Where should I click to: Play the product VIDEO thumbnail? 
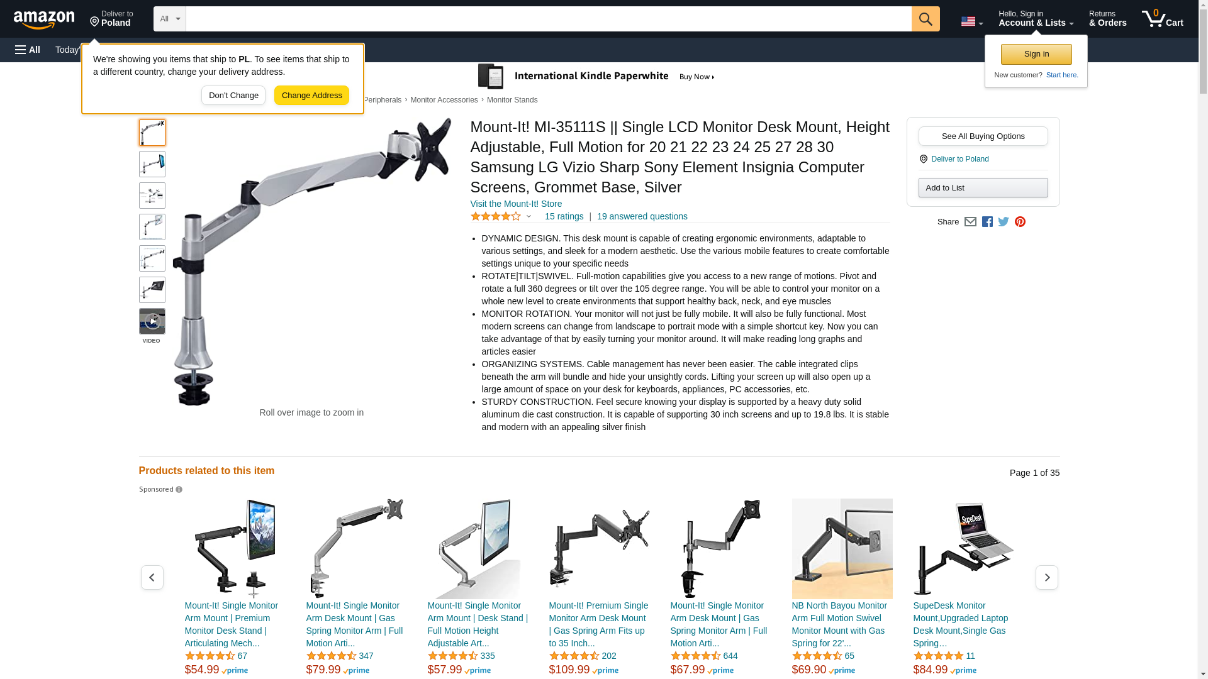(152, 321)
